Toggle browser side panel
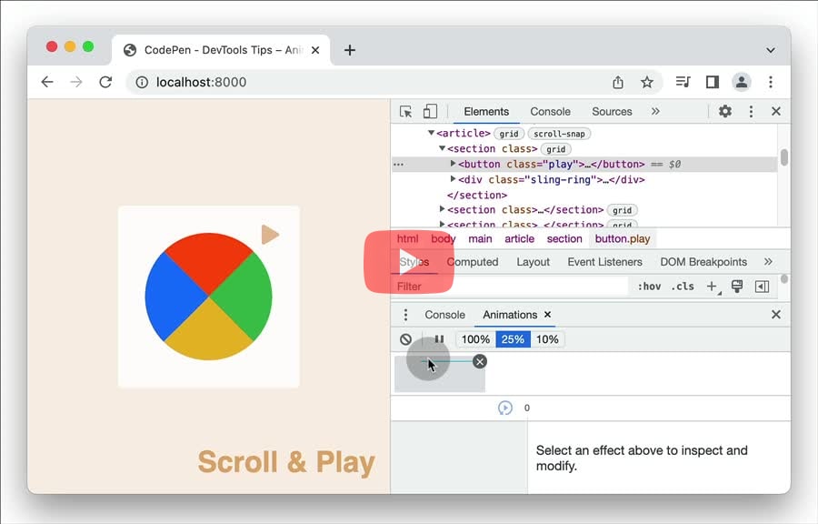This screenshot has height=524, width=818. [712, 82]
